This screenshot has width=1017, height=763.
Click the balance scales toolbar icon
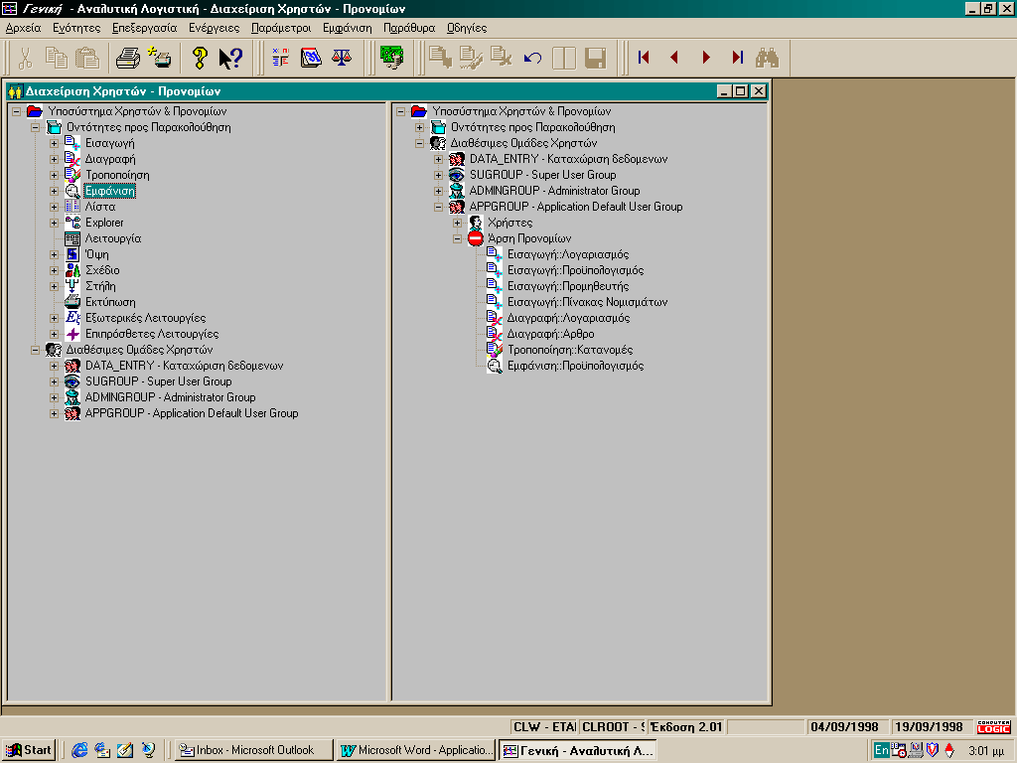(x=342, y=57)
